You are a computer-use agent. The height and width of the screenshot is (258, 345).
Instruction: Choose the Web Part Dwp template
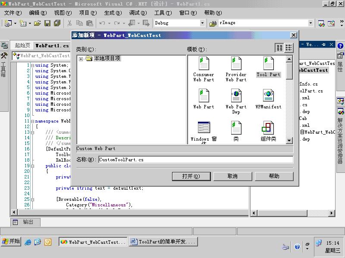tap(236, 101)
